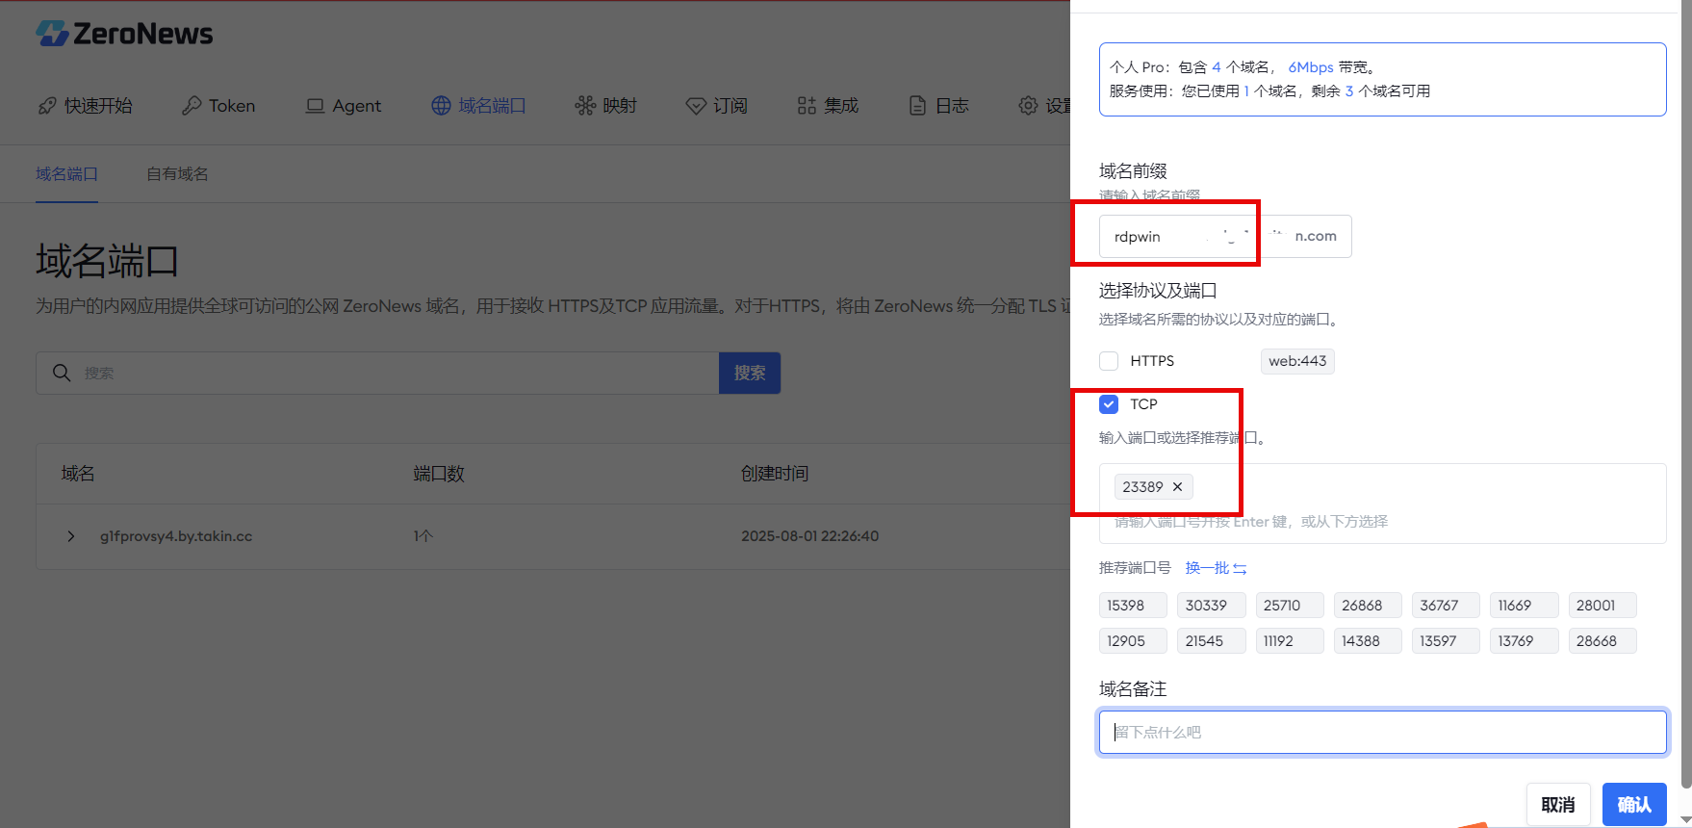The image size is (1692, 828).
Task: Click the key icon beside Token
Action: coord(191,106)
